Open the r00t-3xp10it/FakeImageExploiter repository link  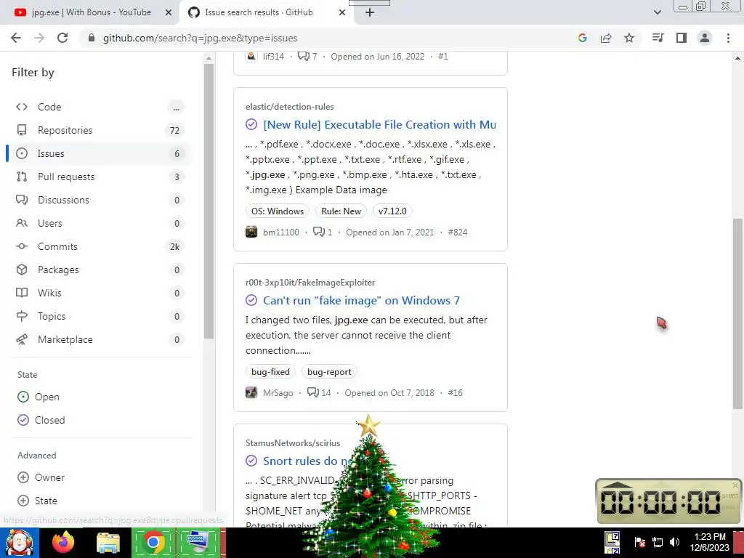point(310,283)
